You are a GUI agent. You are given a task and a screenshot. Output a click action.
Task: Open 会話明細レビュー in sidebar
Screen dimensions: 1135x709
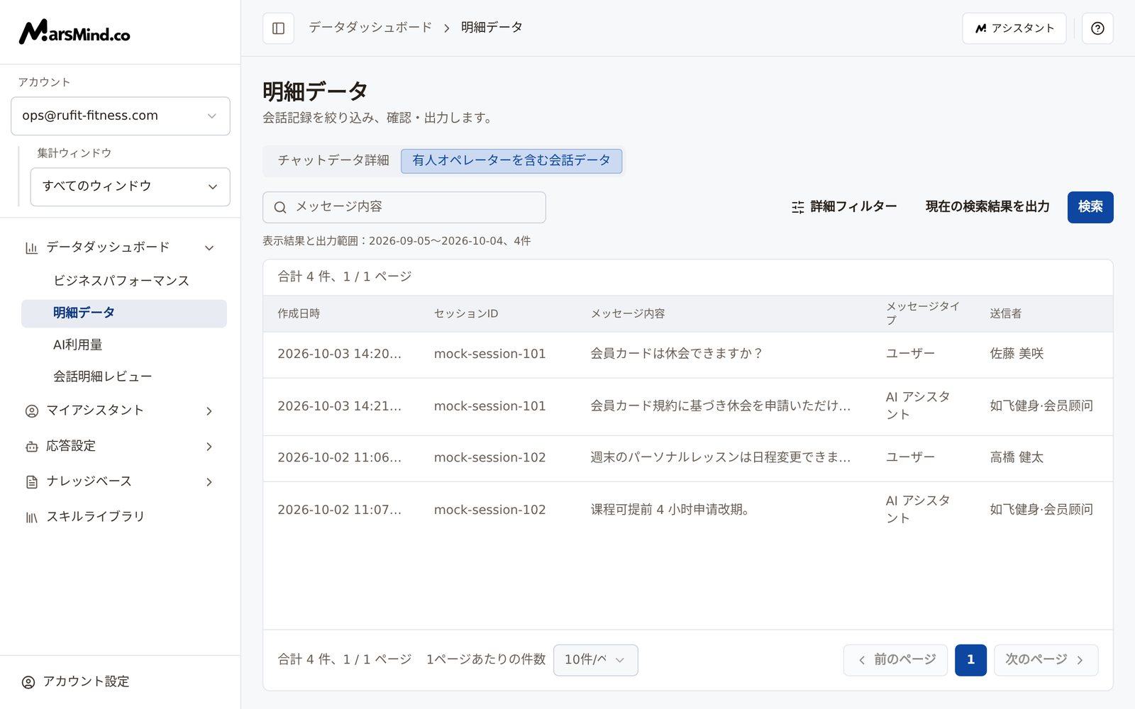[103, 376]
